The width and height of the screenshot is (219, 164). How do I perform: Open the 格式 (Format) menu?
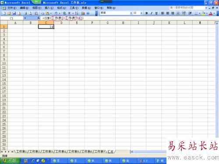(x=61, y=8)
